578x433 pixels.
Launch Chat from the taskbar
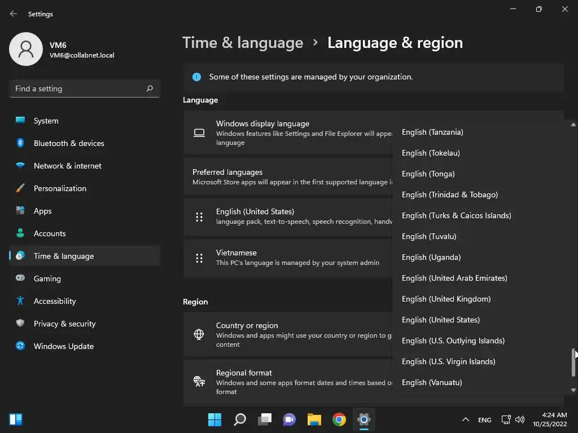(x=290, y=419)
